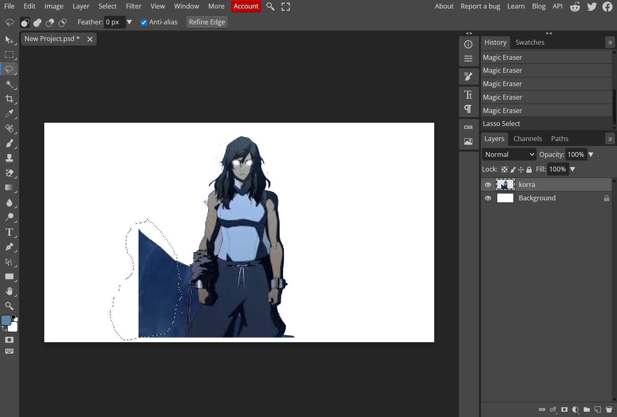Select the Crop tool
Screen dimensions: 617x417
(9, 99)
